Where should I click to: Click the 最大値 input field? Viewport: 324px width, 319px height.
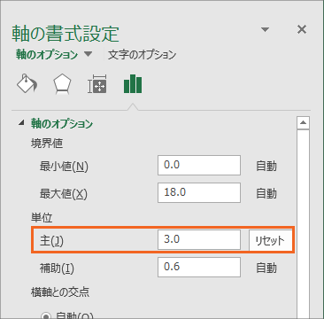[199, 192]
